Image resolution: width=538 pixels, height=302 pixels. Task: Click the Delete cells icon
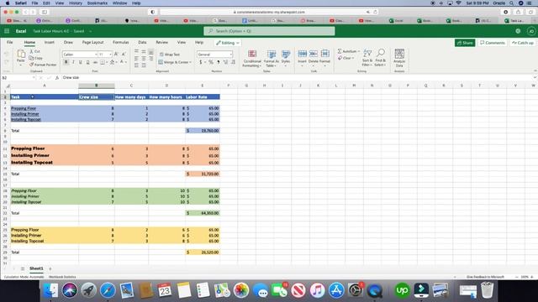click(314, 54)
